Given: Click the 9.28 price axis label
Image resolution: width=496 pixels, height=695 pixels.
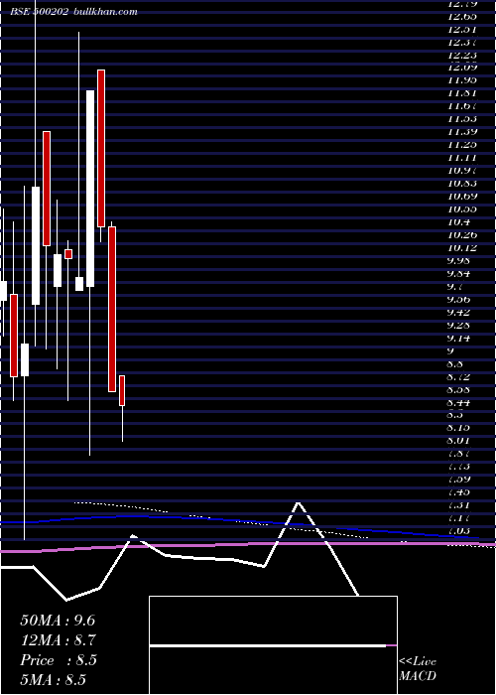Looking at the screenshot, I should 458,325.
